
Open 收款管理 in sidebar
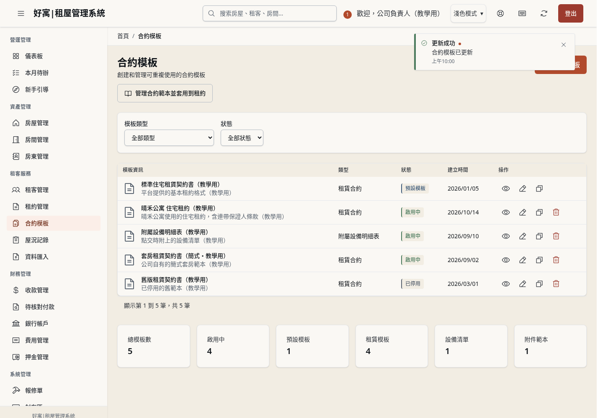(x=54, y=290)
